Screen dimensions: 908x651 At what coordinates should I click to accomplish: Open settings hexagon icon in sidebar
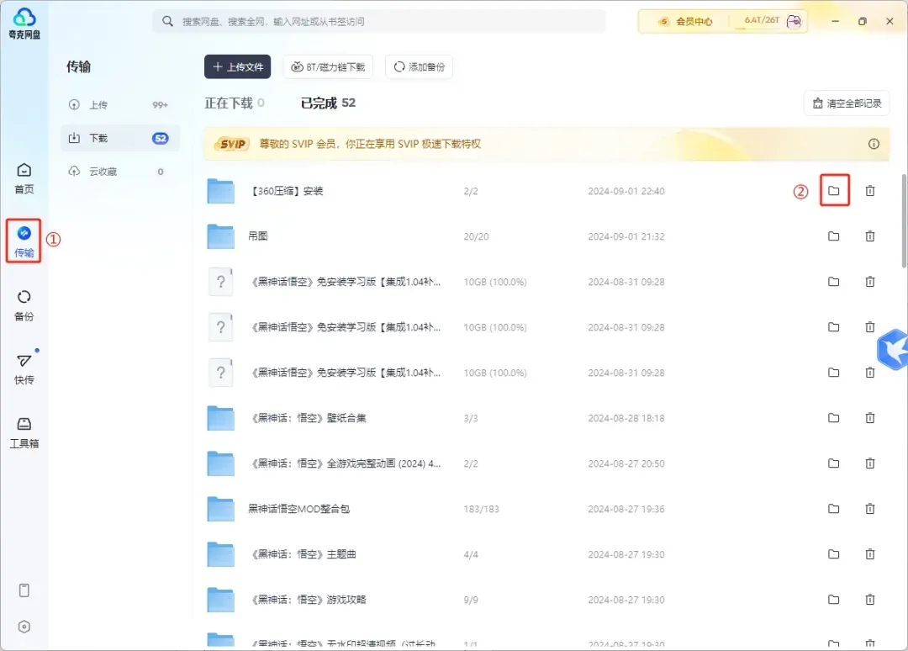(24, 627)
